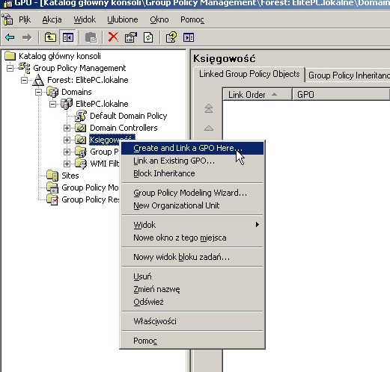
Task: Open the Akcja menu
Action: (52, 19)
